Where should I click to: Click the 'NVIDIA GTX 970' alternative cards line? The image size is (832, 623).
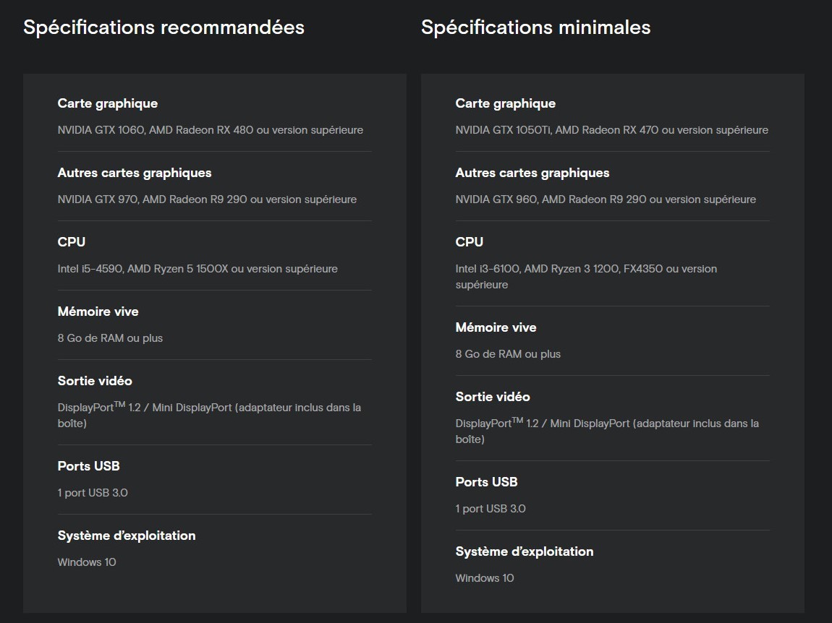pyautogui.click(x=207, y=199)
